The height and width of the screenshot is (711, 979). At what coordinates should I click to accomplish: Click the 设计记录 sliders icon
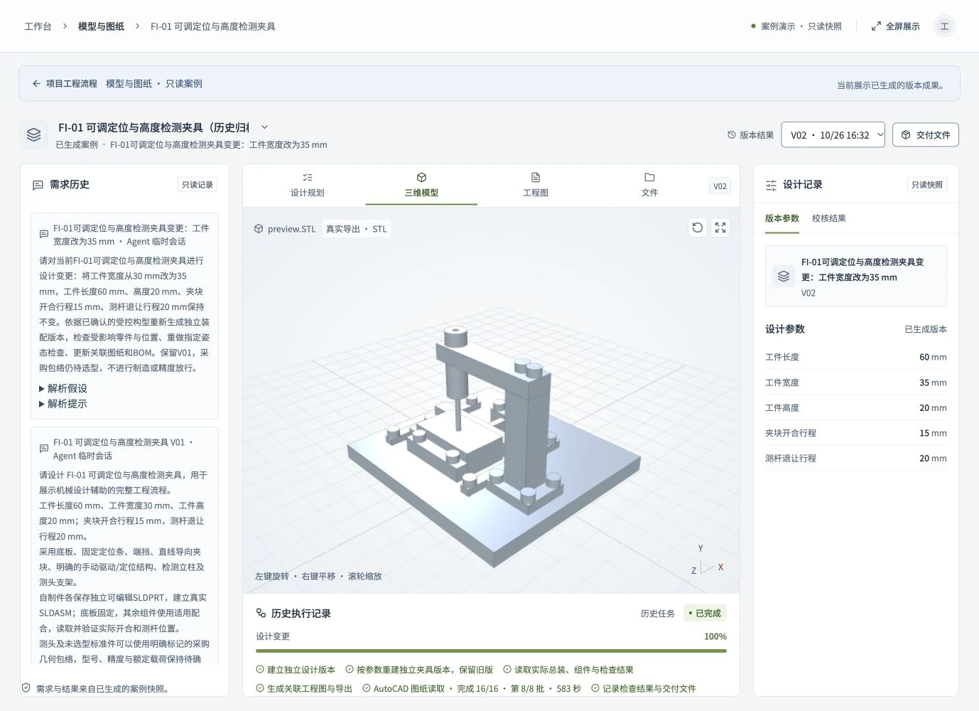coord(771,185)
